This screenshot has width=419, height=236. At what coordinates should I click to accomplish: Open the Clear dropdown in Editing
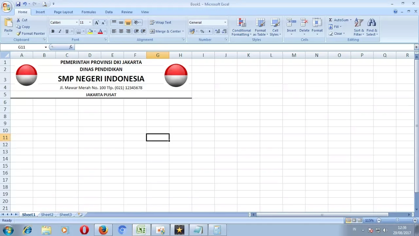pos(337,33)
